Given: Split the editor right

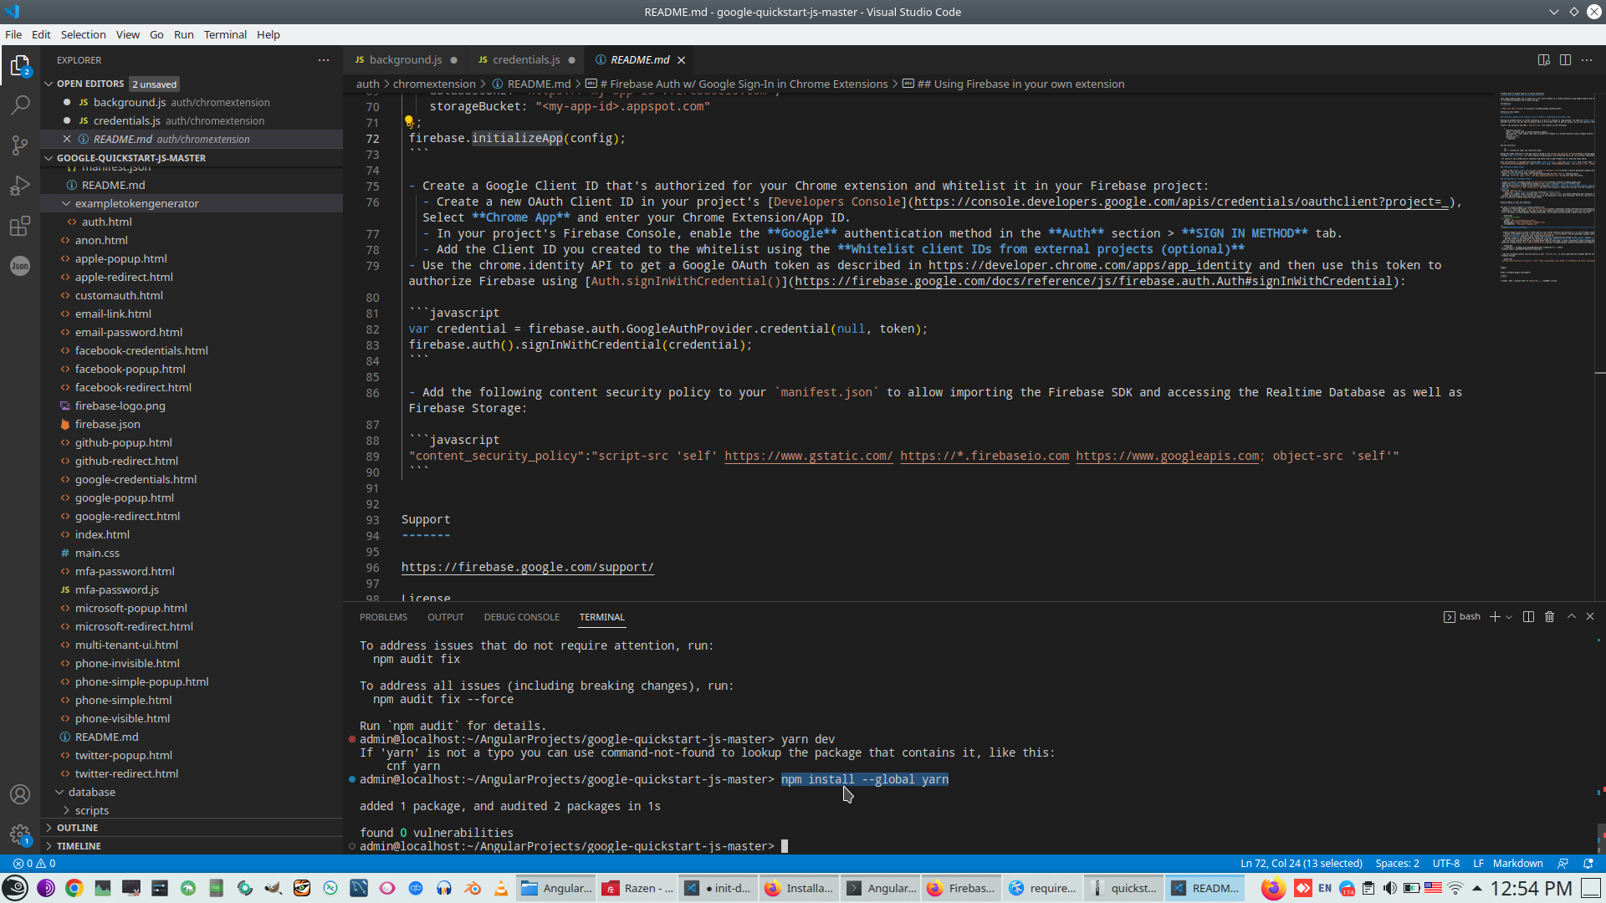Looking at the screenshot, I should coord(1565,60).
